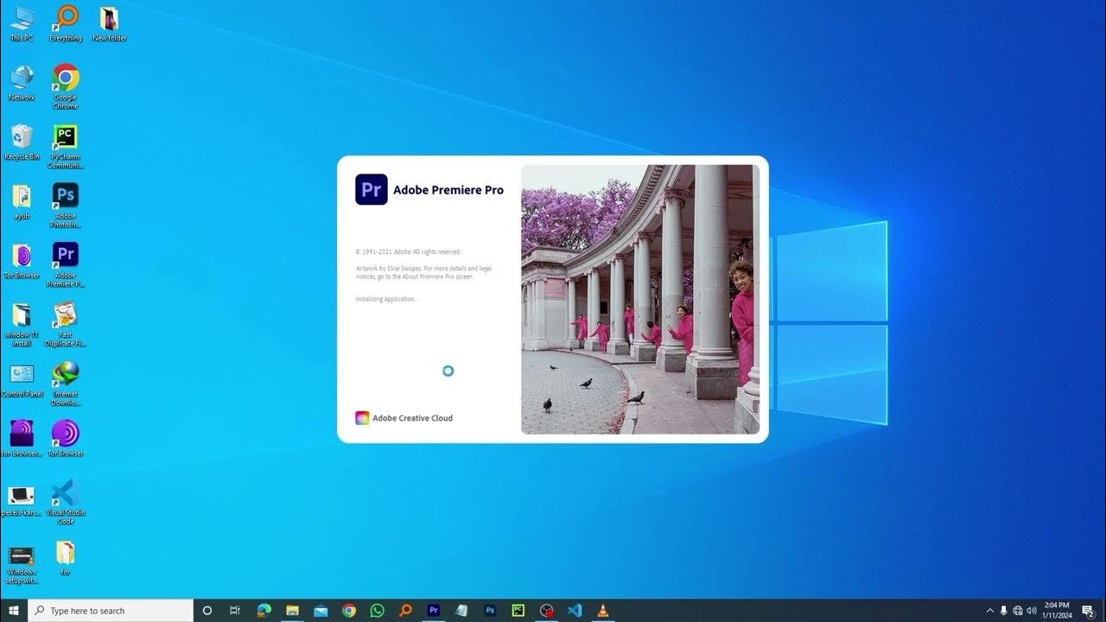
Task: Click the copyright notice on the splash screen
Action: pyautogui.click(x=408, y=251)
